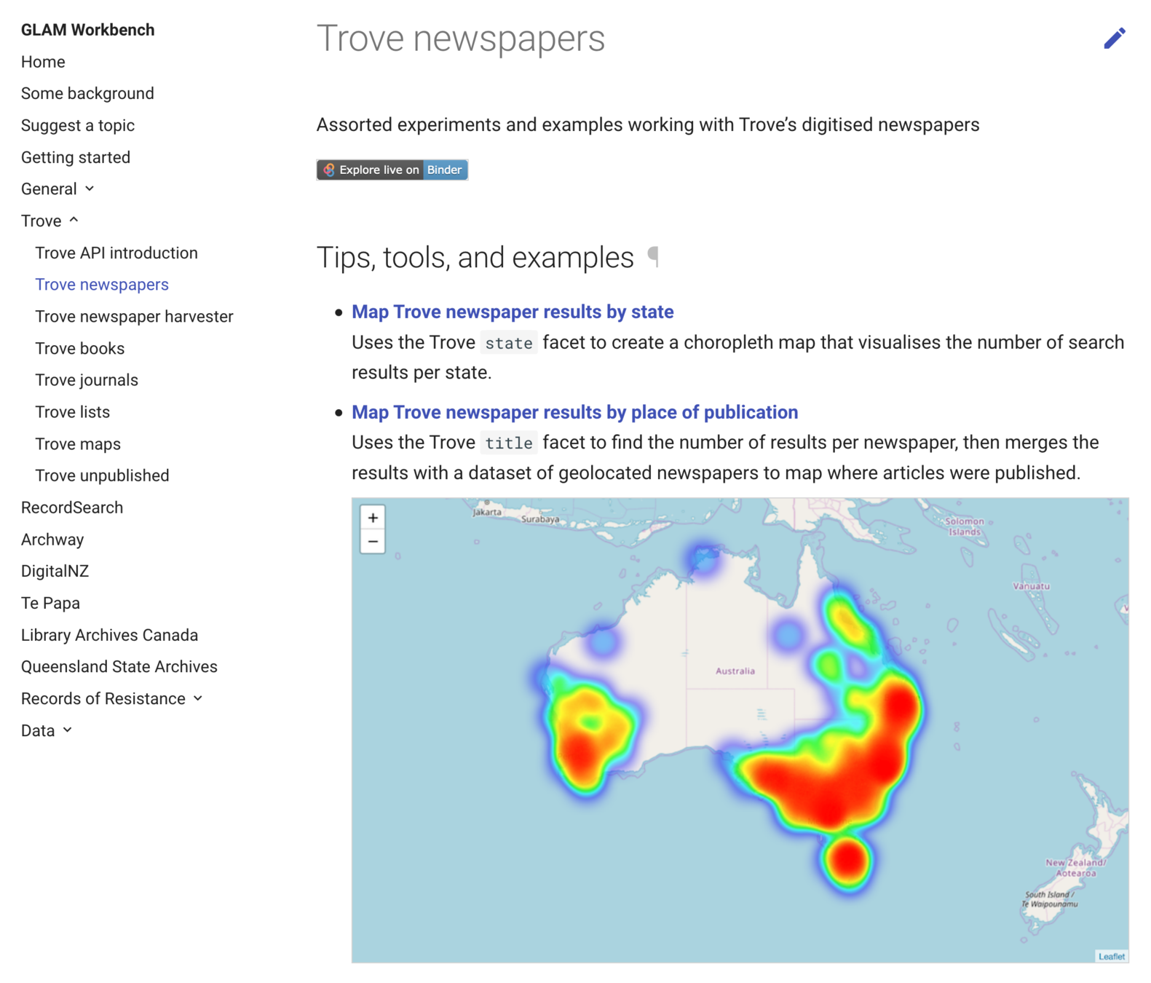Open Te Papa section

click(50, 603)
